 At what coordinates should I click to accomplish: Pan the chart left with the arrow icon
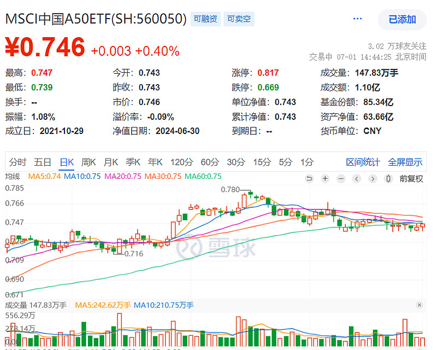357,179
